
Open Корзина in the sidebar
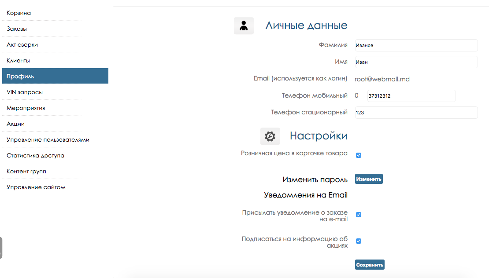tap(19, 13)
